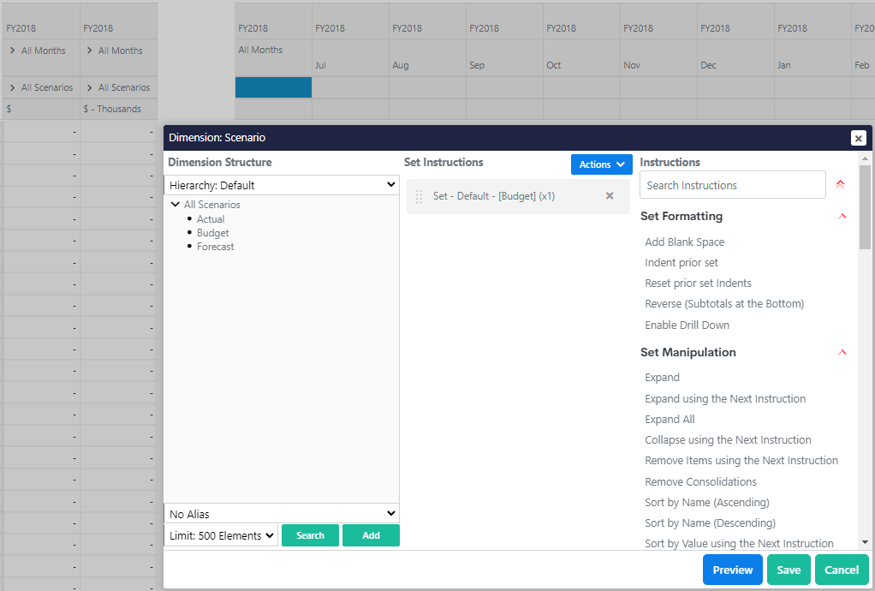Select the Forecast element in tree

tap(215, 247)
